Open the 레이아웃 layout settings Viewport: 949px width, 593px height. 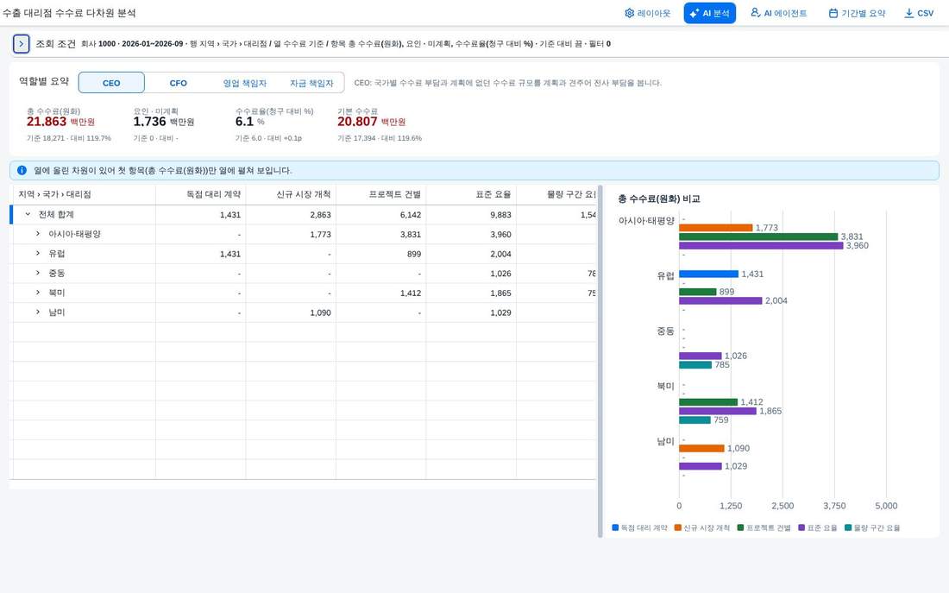[647, 13]
